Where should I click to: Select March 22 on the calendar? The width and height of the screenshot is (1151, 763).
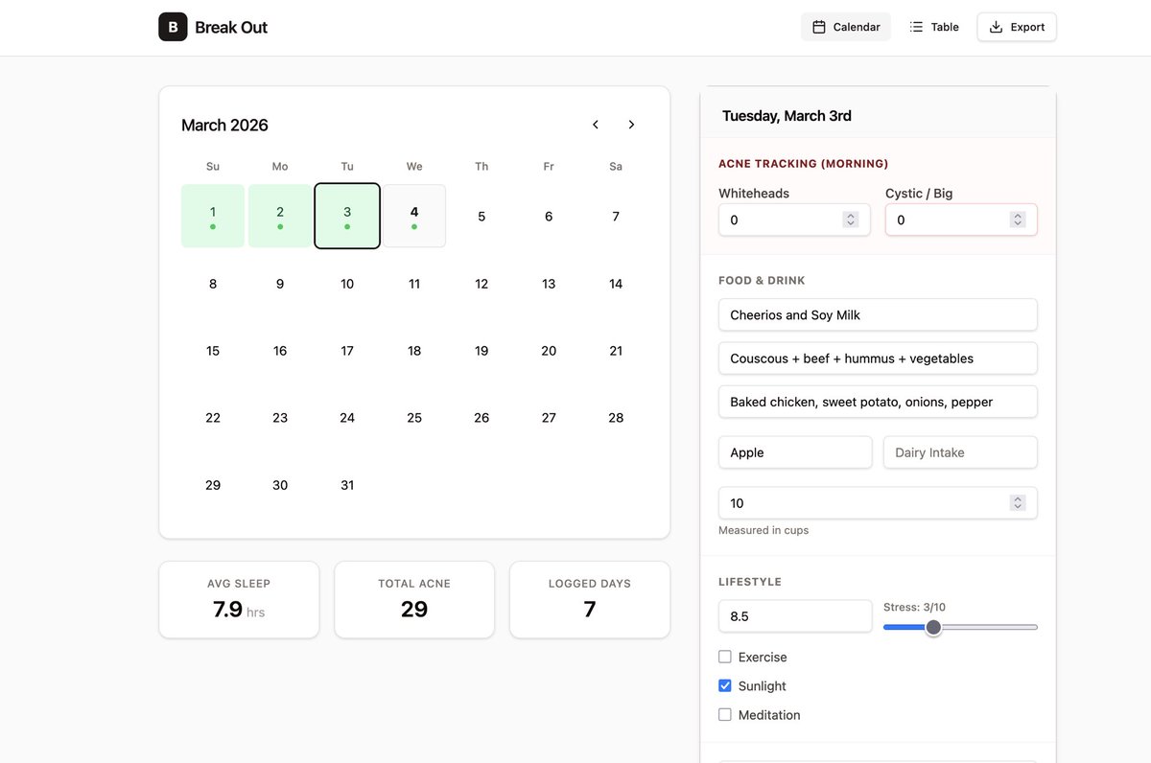213,418
